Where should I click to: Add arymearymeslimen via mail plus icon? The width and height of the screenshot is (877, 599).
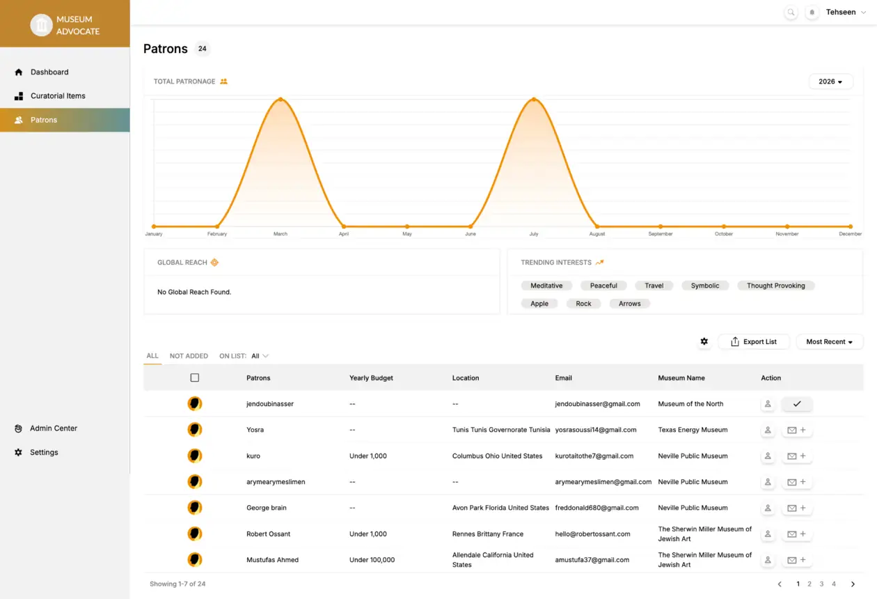pyautogui.click(x=797, y=482)
